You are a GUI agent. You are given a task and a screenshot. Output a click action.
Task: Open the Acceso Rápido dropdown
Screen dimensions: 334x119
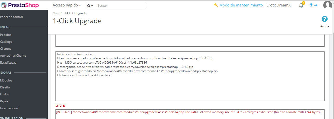point(67,5)
